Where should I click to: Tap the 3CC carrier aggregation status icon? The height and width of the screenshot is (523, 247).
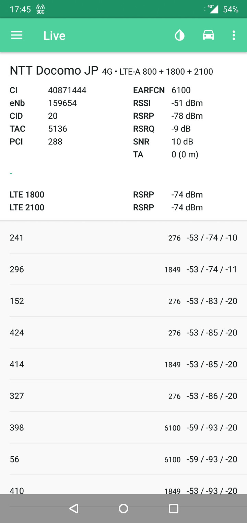[40, 9]
